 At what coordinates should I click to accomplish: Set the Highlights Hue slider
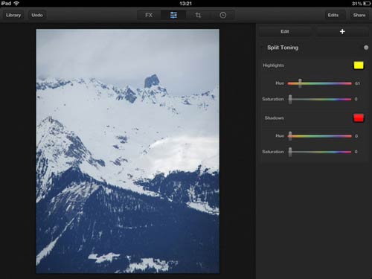(x=319, y=83)
